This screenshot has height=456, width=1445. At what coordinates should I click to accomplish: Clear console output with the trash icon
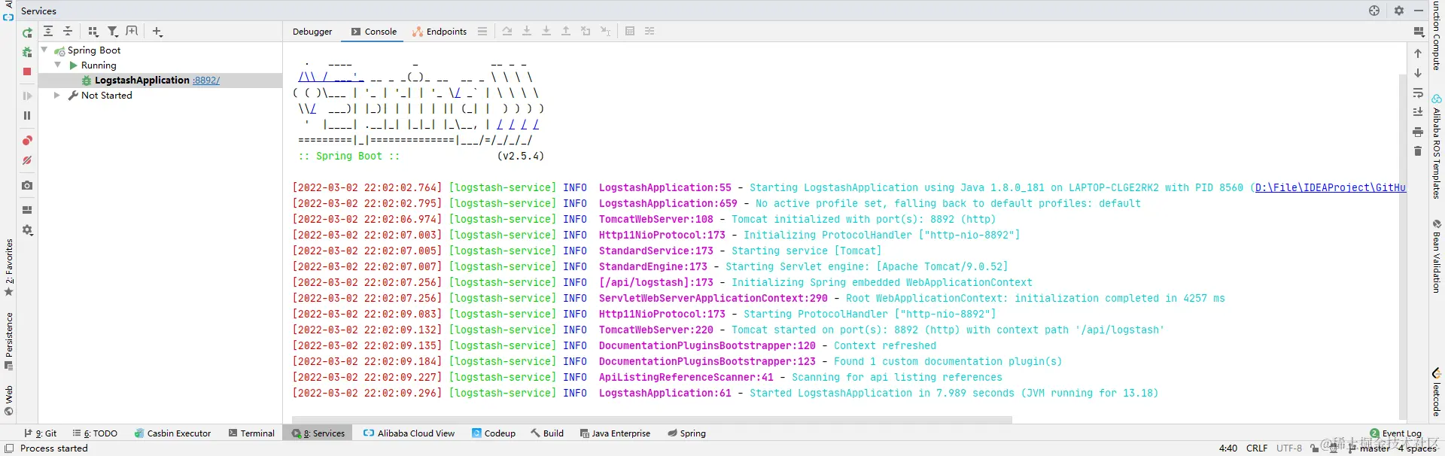coord(1418,151)
